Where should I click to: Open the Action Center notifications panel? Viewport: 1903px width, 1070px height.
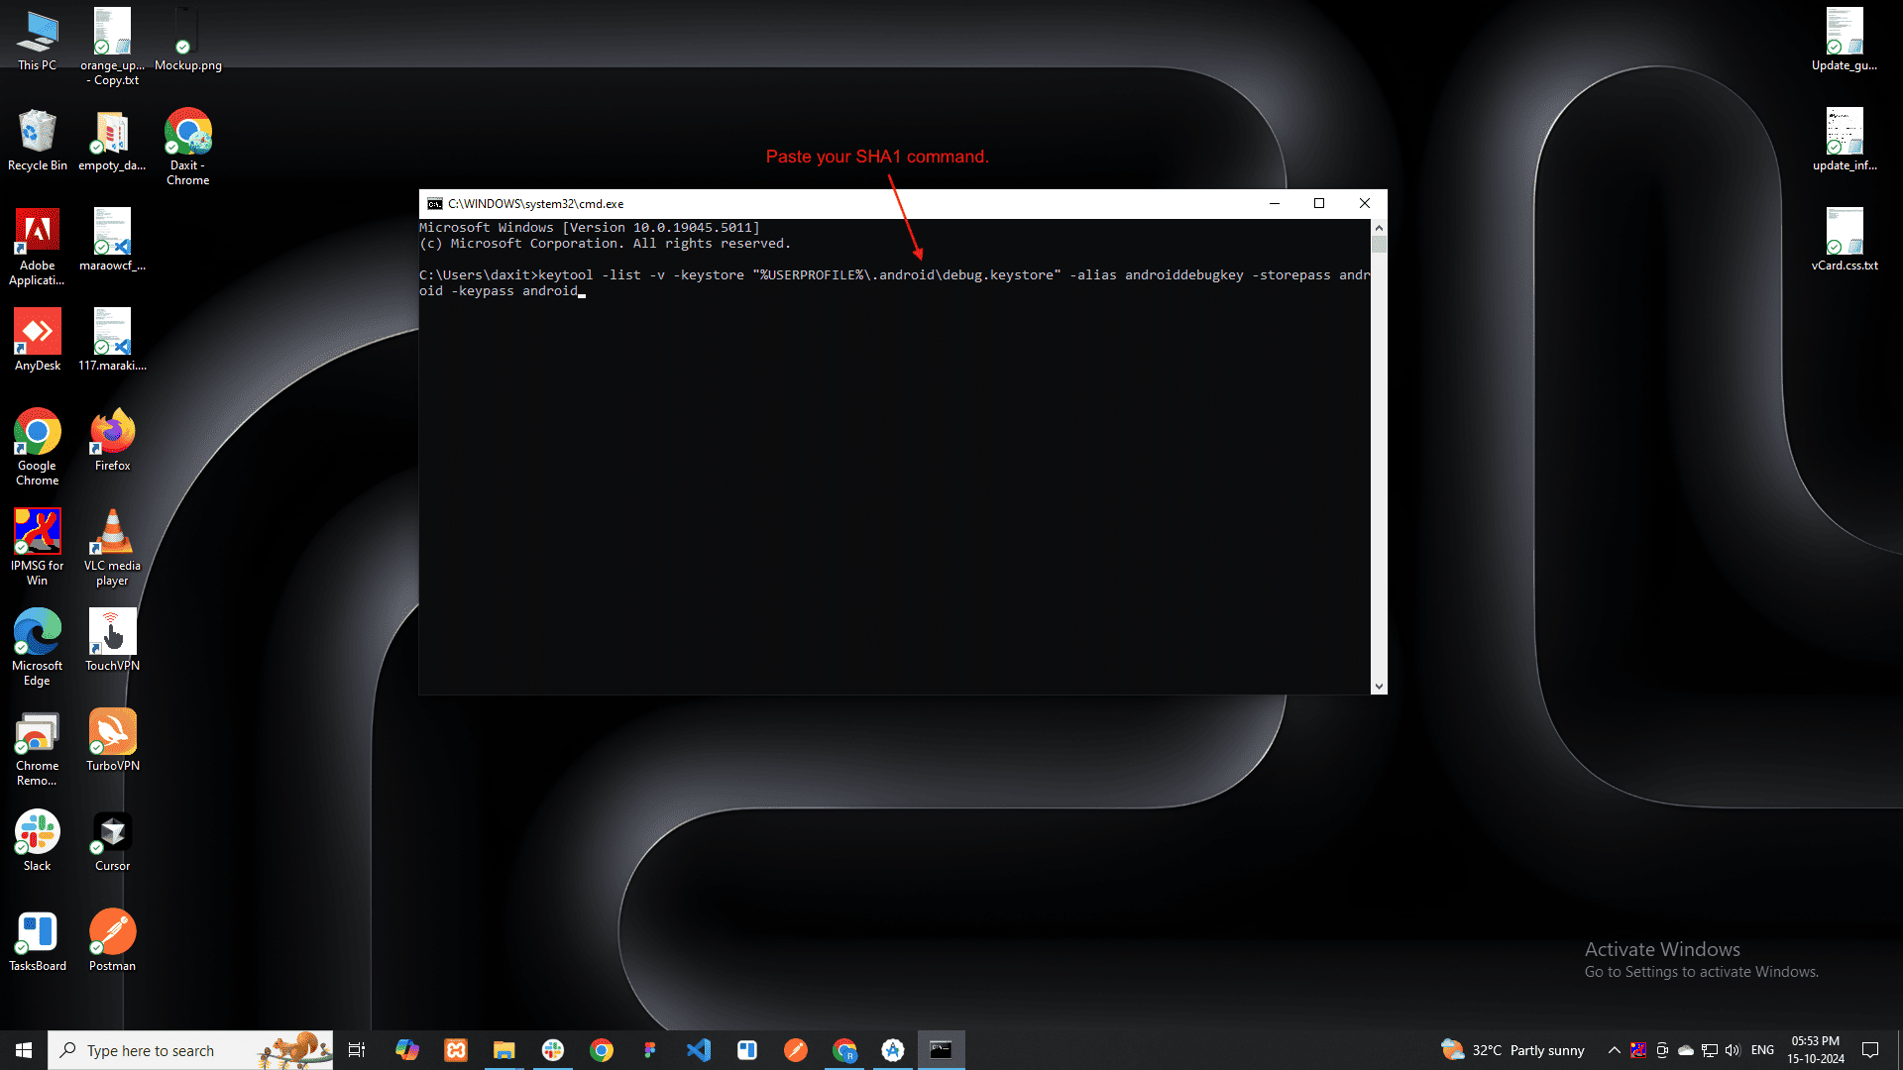point(1871,1050)
